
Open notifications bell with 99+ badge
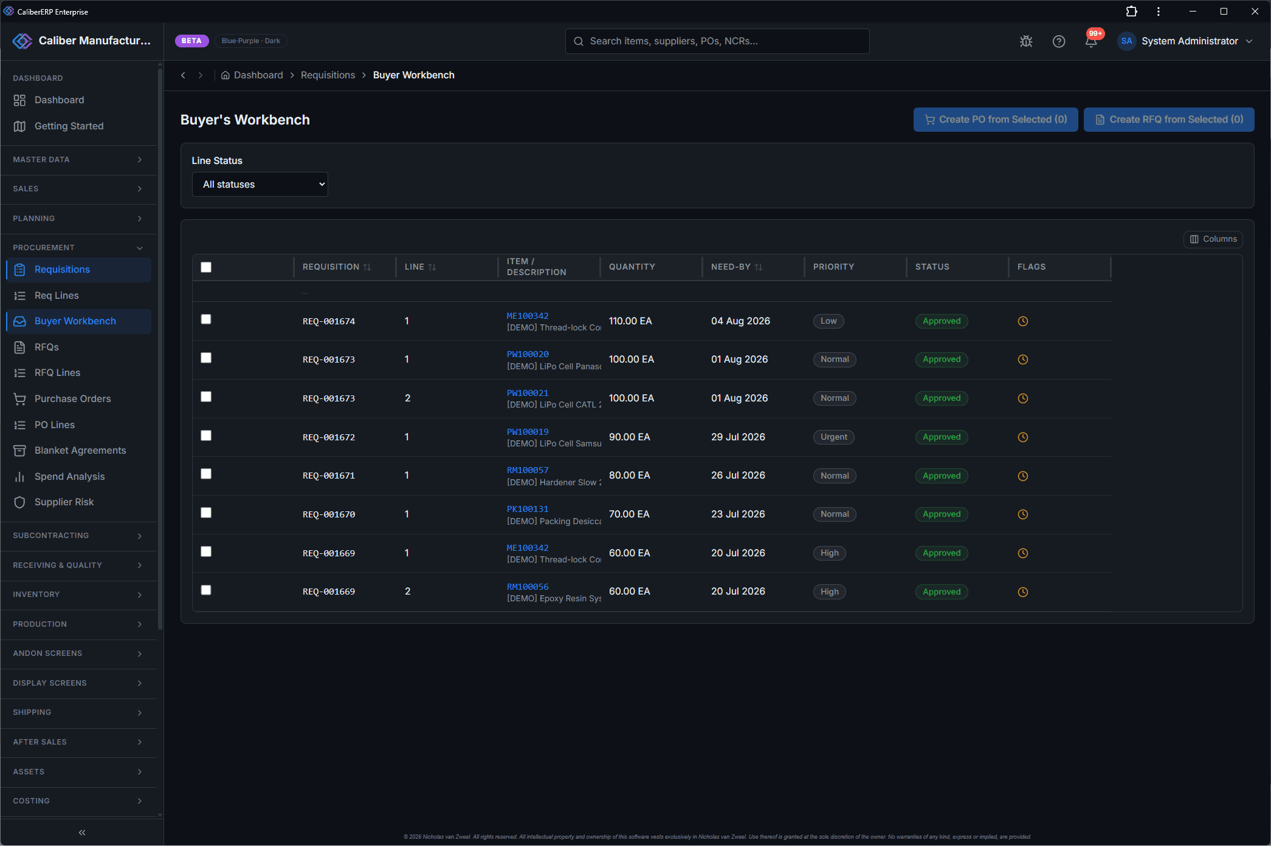pyautogui.click(x=1092, y=40)
